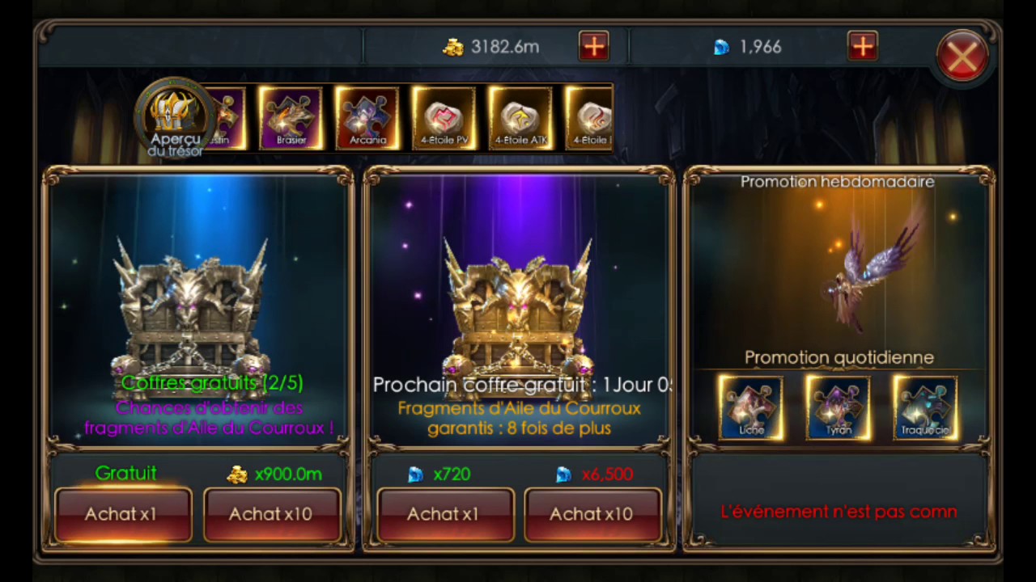This screenshot has height=582, width=1036.
Task: Buy ten chests for x900.0m gold
Action: [271, 513]
